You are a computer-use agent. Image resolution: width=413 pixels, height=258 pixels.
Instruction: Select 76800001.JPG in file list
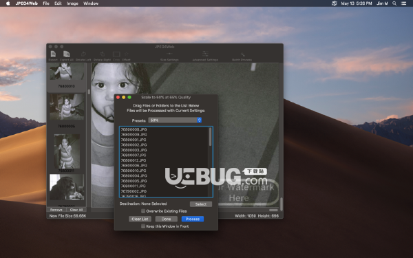coord(134,140)
